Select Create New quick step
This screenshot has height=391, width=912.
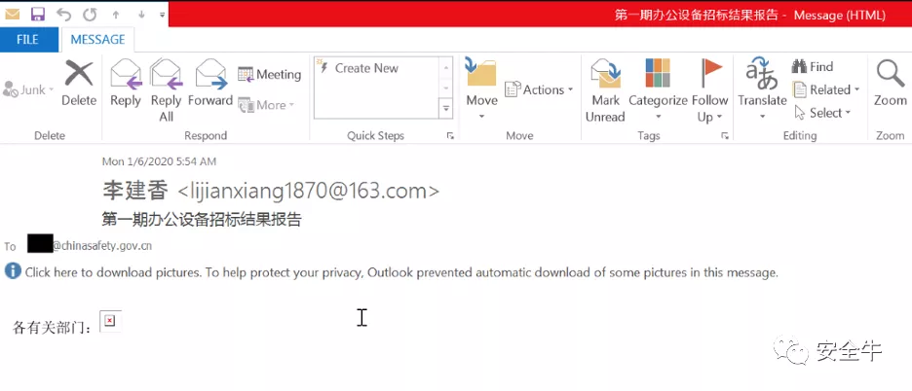coord(366,68)
